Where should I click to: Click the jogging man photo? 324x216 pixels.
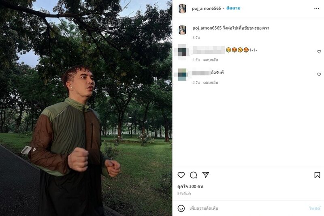86,108
